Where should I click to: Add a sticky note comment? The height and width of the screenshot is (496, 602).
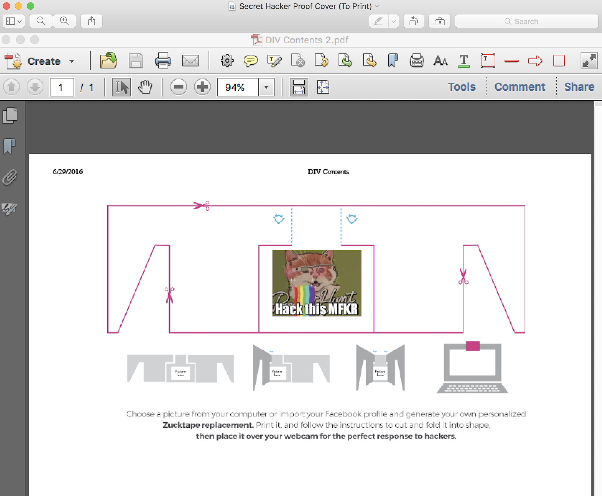click(250, 61)
